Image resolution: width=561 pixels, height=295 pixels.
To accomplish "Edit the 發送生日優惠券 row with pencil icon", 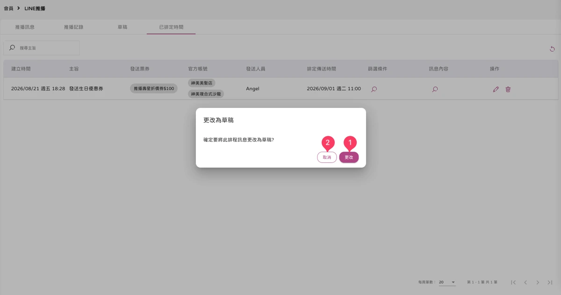I will point(496,89).
